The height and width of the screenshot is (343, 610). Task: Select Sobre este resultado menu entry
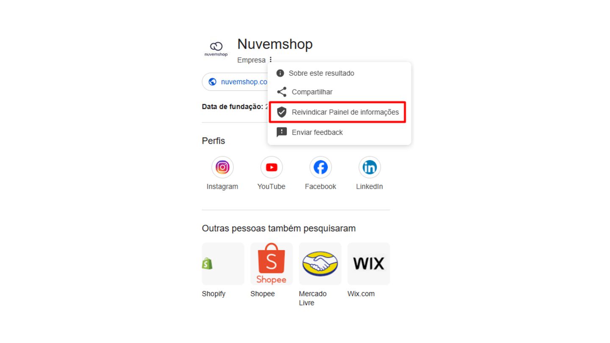339,73
